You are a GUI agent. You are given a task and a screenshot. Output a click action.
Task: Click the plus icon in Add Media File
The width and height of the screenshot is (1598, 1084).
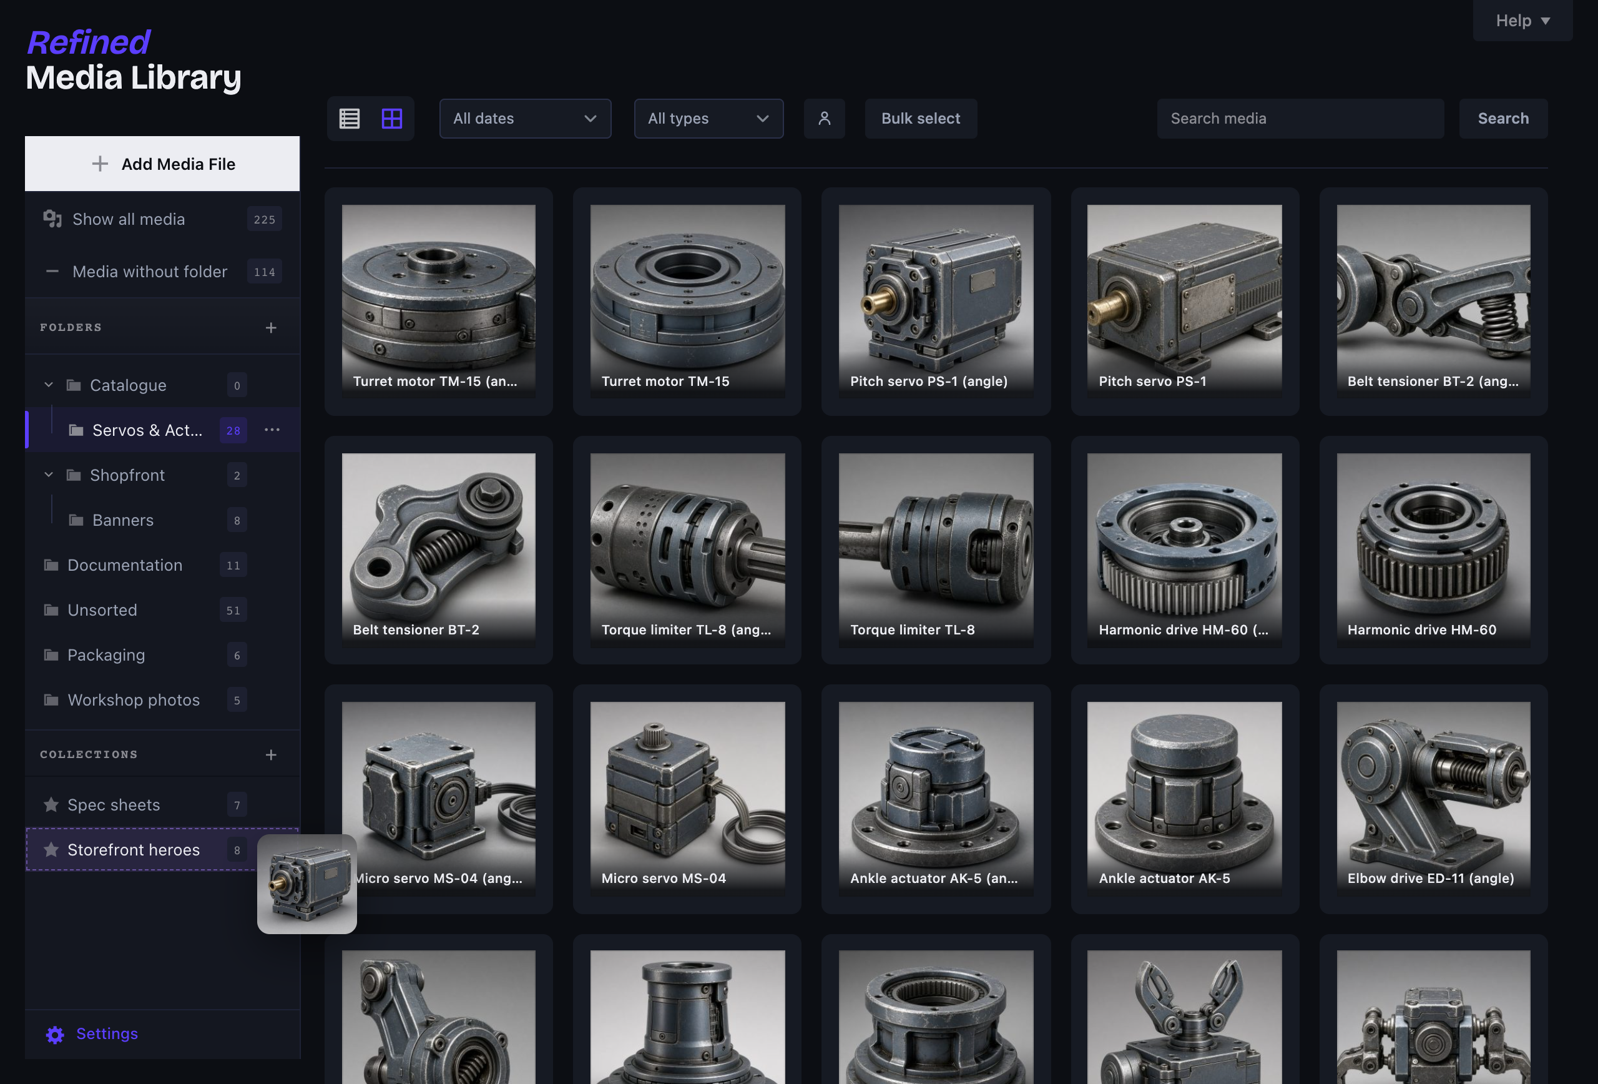tap(100, 164)
